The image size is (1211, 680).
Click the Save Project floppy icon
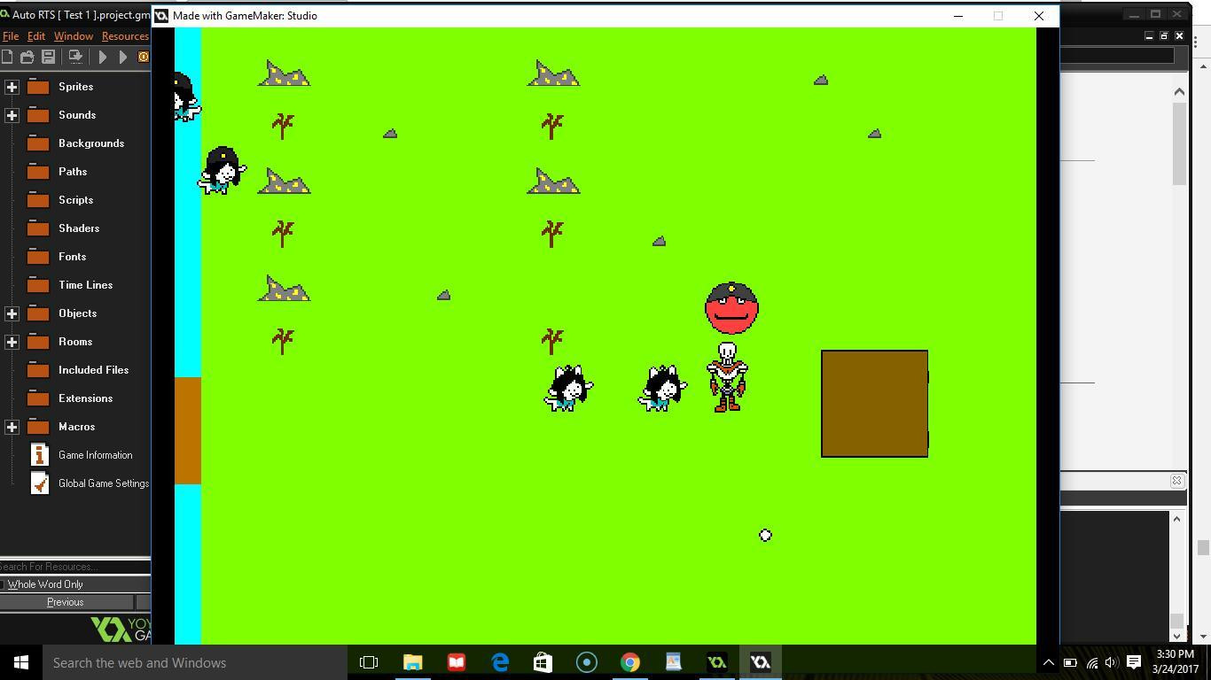[x=49, y=57]
